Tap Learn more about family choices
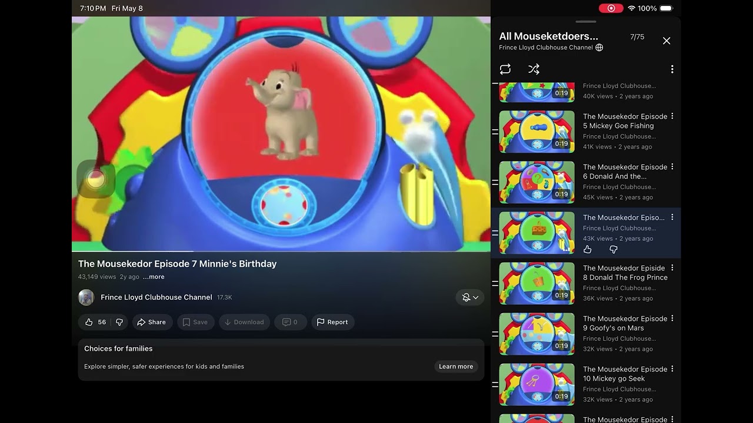This screenshot has height=423, width=753. (x=456, y=367)
